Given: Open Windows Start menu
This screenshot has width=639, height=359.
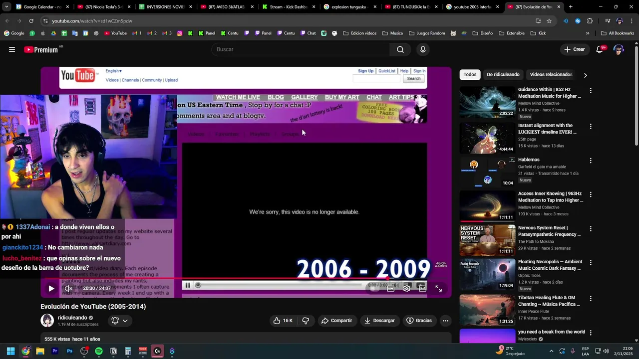Looking at the screenshot, I should (10, 351).
